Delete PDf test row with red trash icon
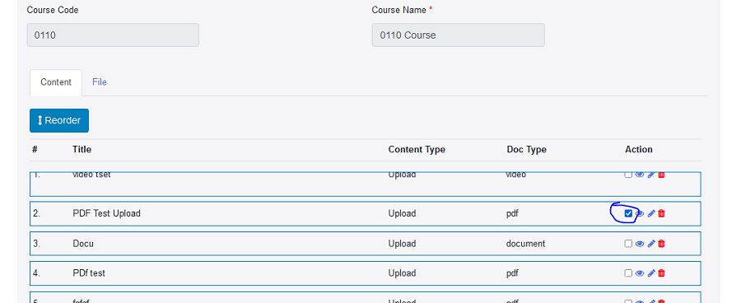Screen dimensions: 741x303 662,273
